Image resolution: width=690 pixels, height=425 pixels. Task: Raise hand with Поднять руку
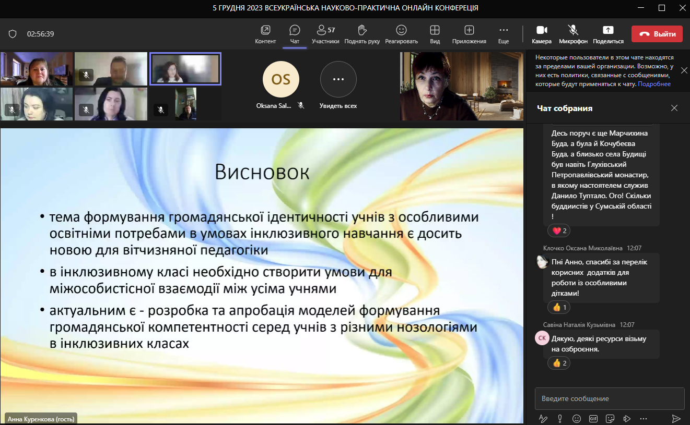click(x=362, y=34)
